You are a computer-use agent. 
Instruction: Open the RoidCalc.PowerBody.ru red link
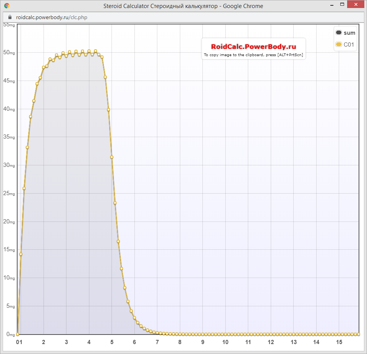click(254, 47)
